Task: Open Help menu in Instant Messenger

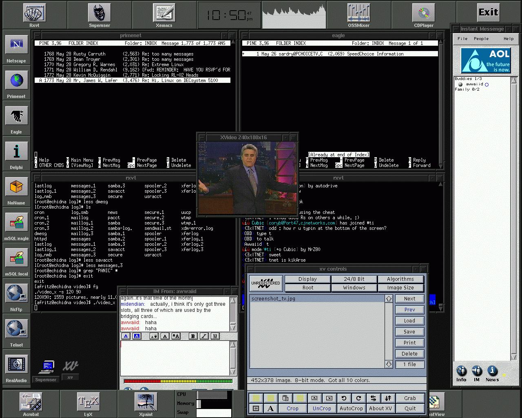Action: pyautogui.click(x=509, y=39)
